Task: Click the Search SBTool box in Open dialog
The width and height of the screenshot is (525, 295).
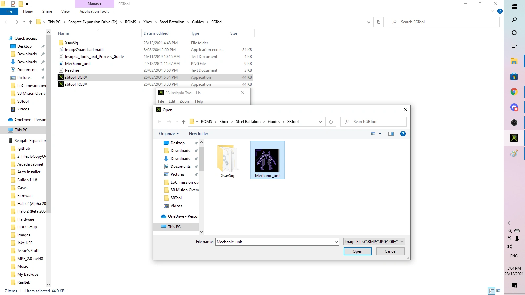Action: 373,122
